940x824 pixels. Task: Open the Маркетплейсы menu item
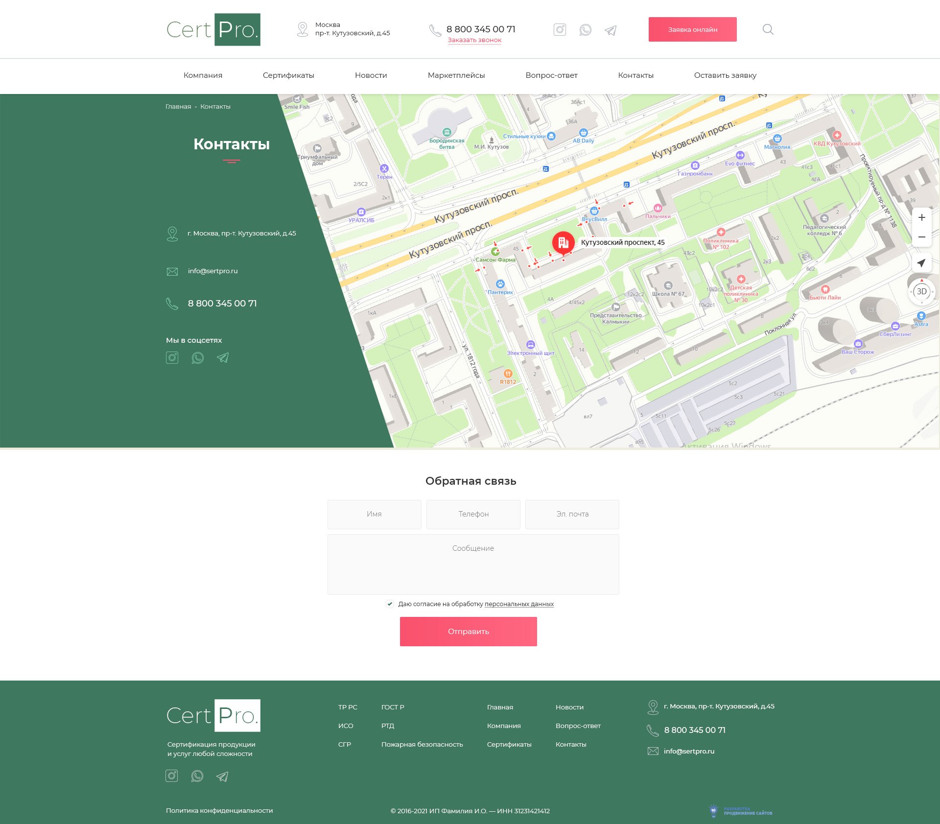(x=456, y=75)
